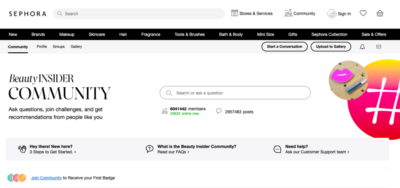Open 'Read our FAQs' link

(x=173, y=152)
